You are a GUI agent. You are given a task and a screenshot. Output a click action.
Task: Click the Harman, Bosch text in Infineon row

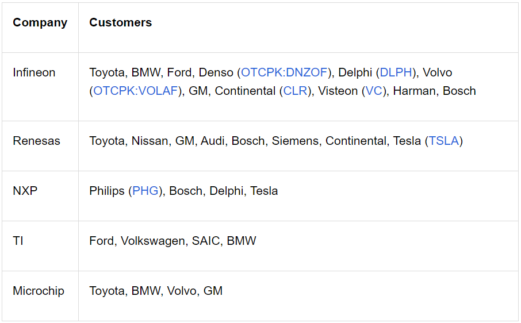(435, 91)
